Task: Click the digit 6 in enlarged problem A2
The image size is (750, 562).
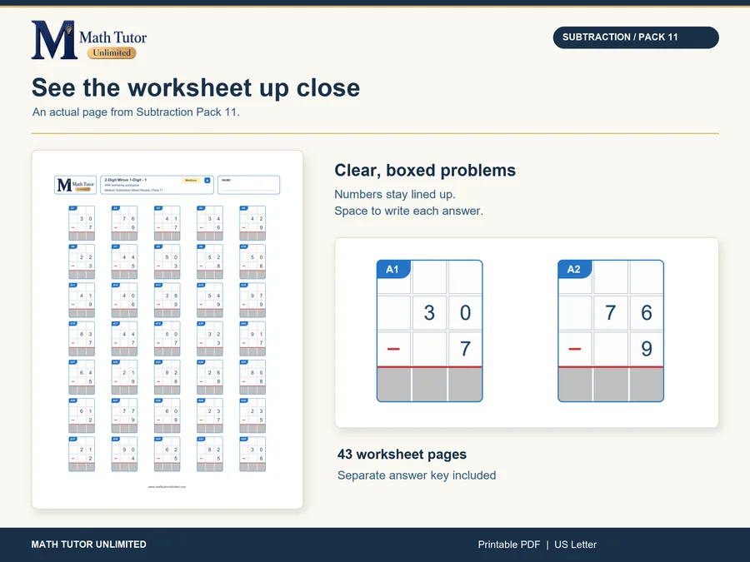Action: pos(646,313)
